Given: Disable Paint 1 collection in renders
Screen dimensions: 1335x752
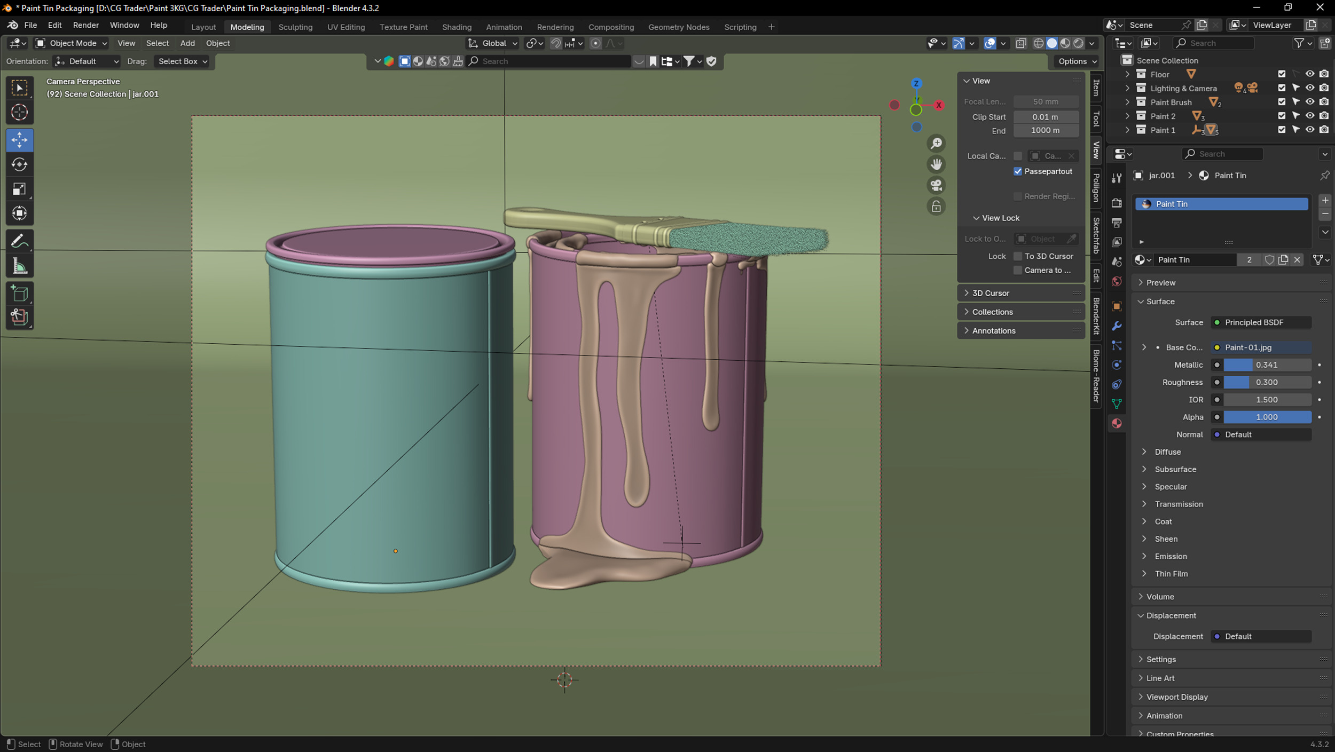Looking at the screenshot, I should [1324, 129].
